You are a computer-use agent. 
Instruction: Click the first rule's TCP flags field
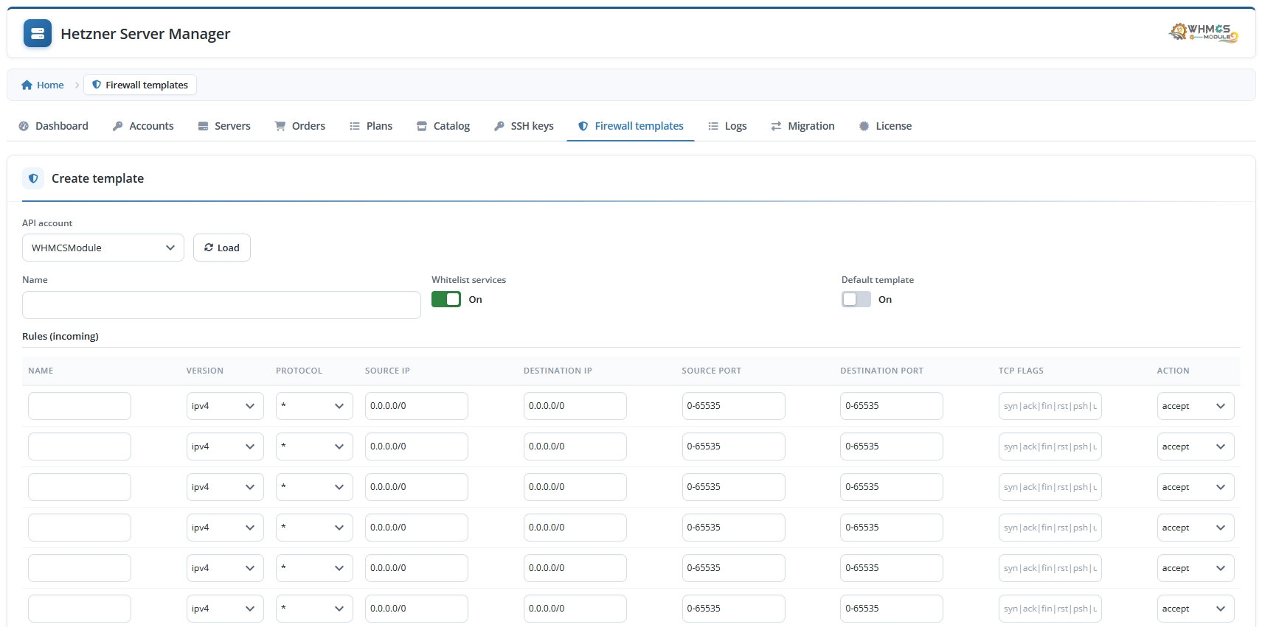click(x=1050, y=406)
